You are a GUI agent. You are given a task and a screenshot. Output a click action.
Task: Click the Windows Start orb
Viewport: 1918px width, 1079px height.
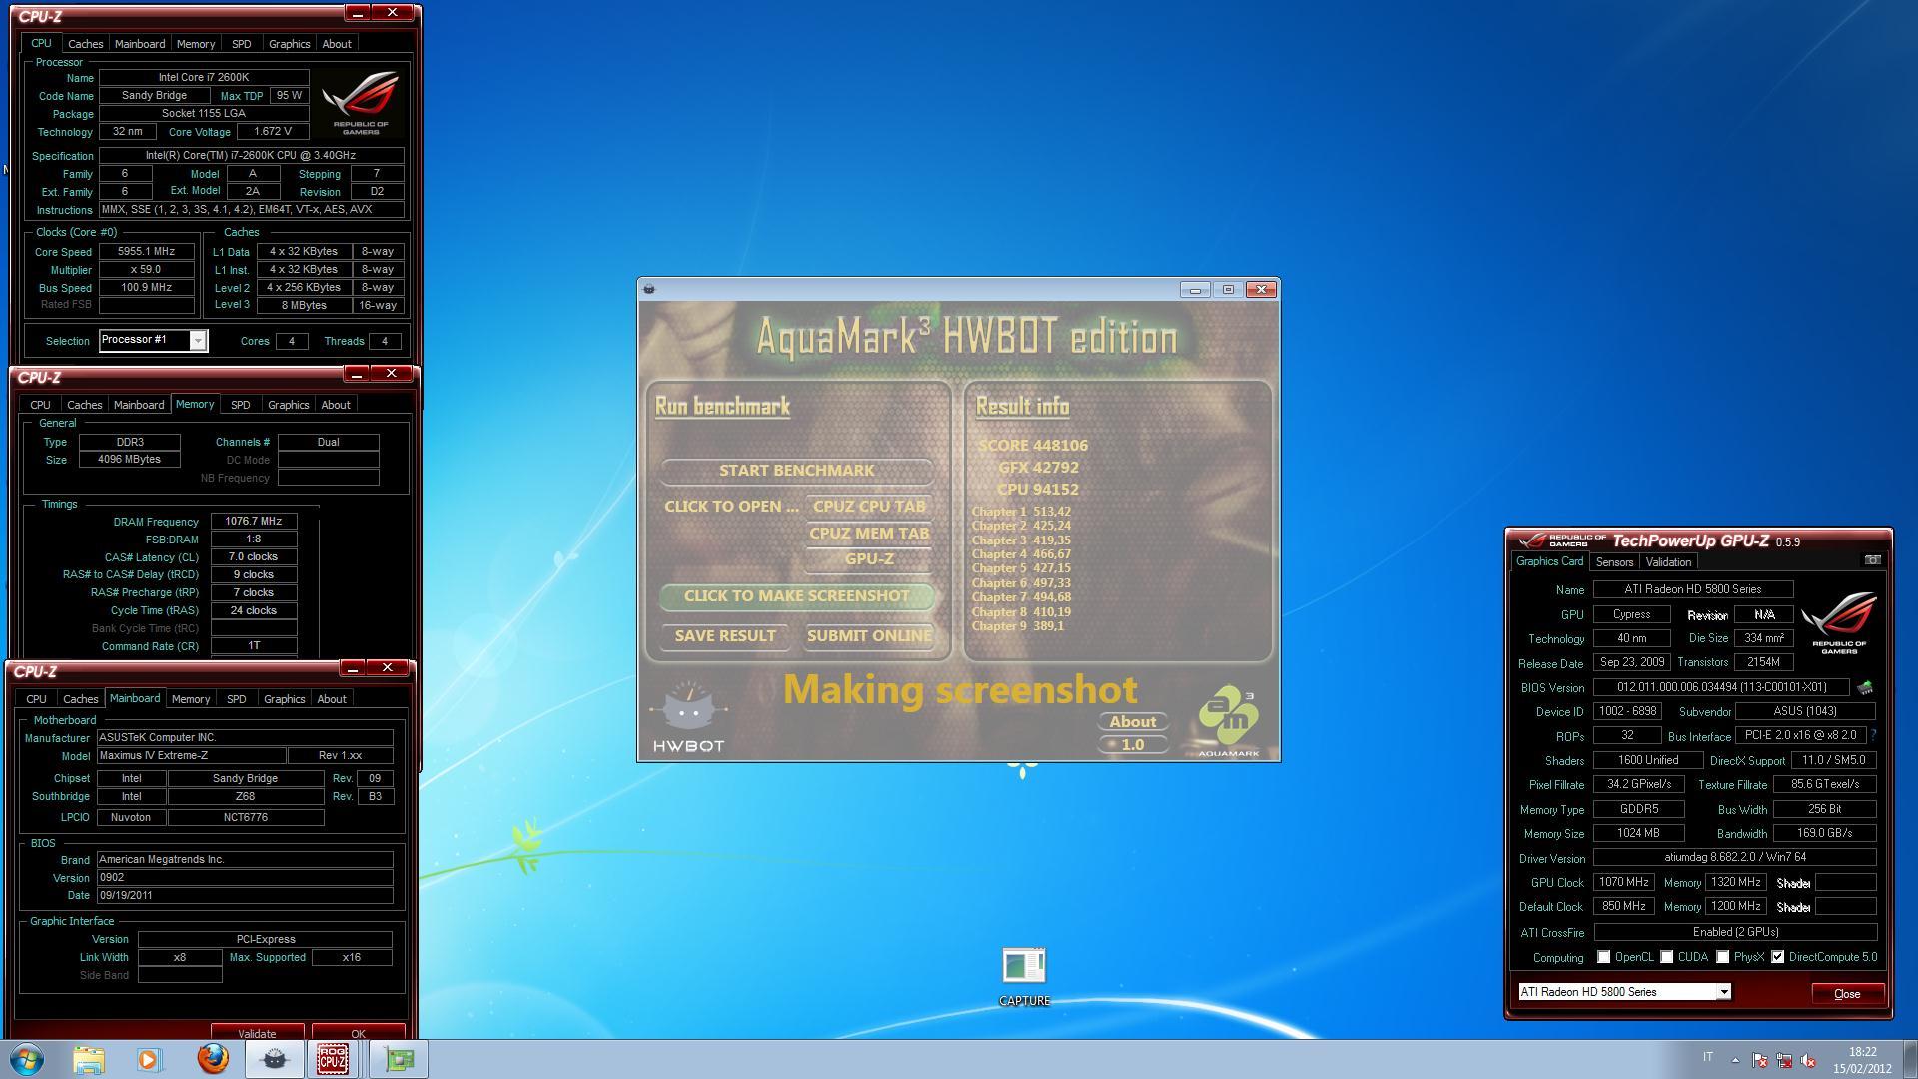click(27, 1059)
